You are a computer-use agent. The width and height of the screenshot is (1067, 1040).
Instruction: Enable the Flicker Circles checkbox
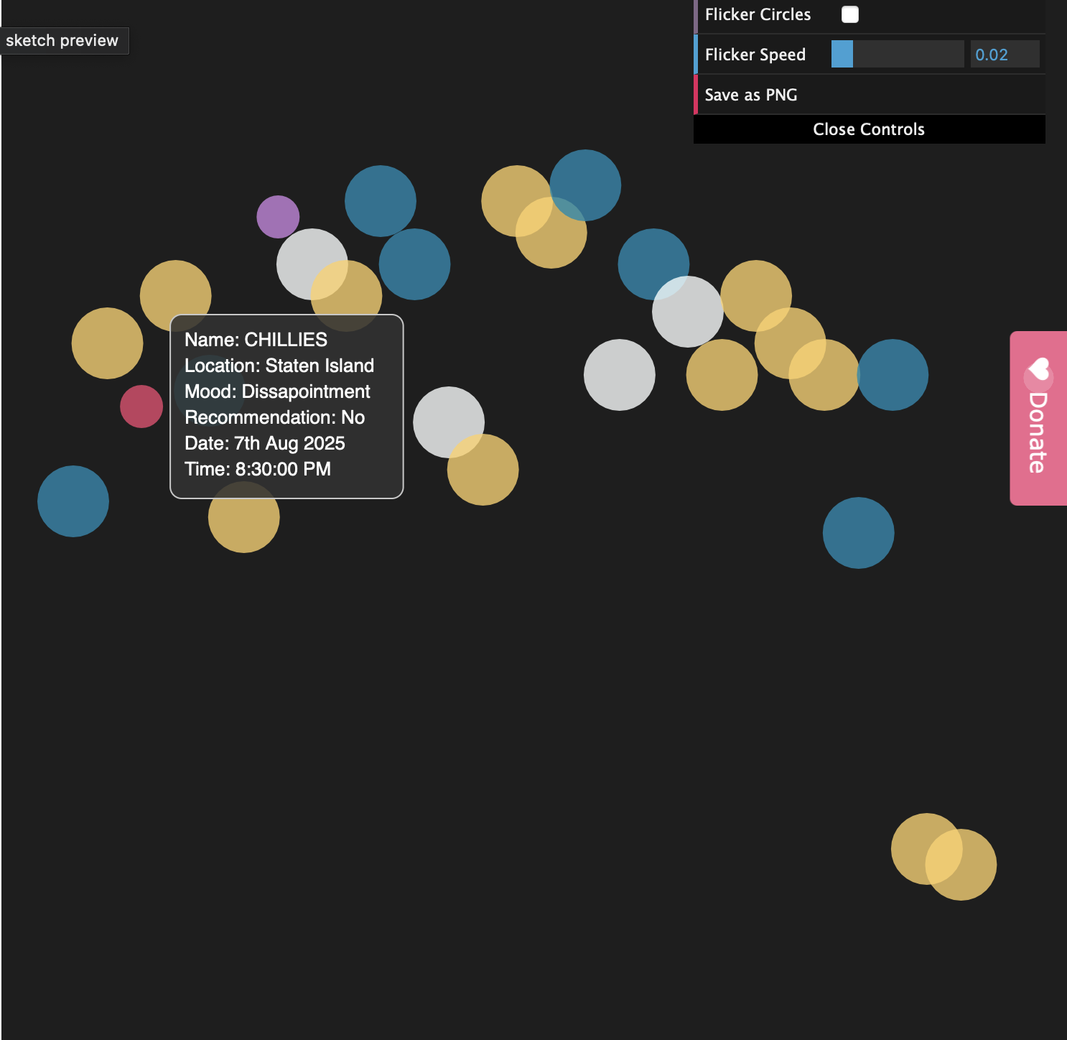click(849, 14)
